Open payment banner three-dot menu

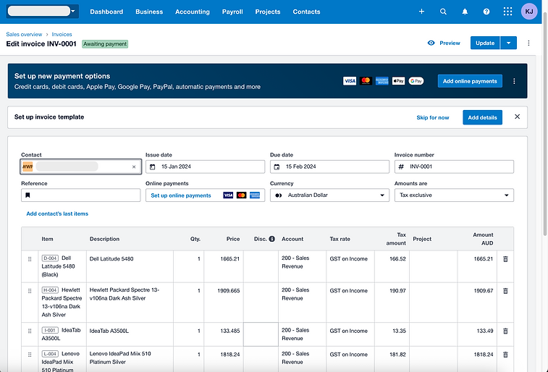click(514, 81)
